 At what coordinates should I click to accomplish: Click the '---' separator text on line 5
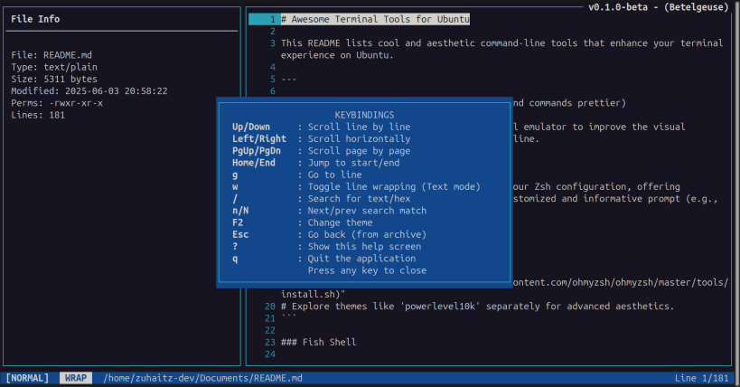coord(289,79)
